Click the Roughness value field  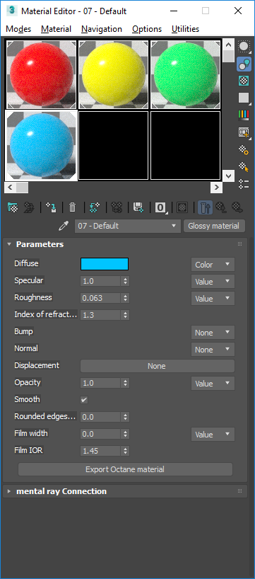pos(100,298)
